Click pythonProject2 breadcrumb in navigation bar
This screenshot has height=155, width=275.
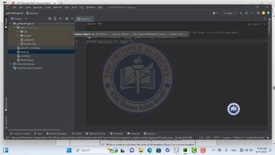point(15,13)
